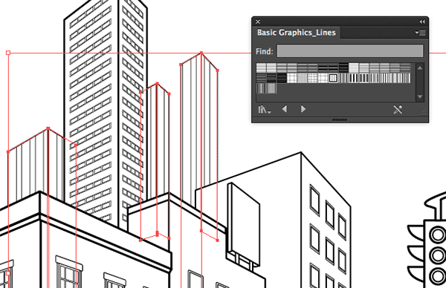The height and width of the screenshot is (288, 446).
Task: Open the panel options flyout menu
Action: (x=420, y=33)
